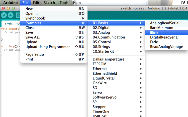Select the sketch_nov22a editor tab
This screenshot has width=188, height=117.
pyautogui.click(x=11, y=23)
